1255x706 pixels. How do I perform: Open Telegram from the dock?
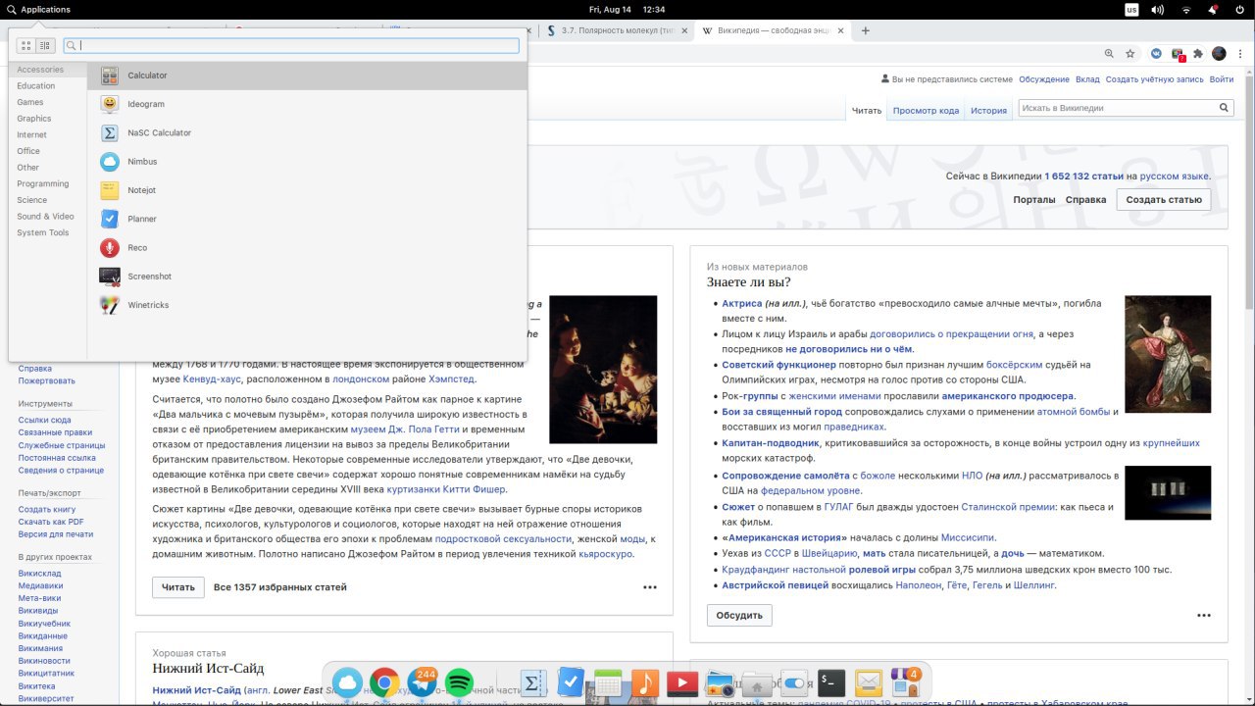[422, 682]
